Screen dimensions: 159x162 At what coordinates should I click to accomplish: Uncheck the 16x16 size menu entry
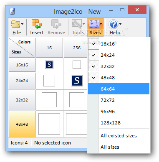click(119, 44)
